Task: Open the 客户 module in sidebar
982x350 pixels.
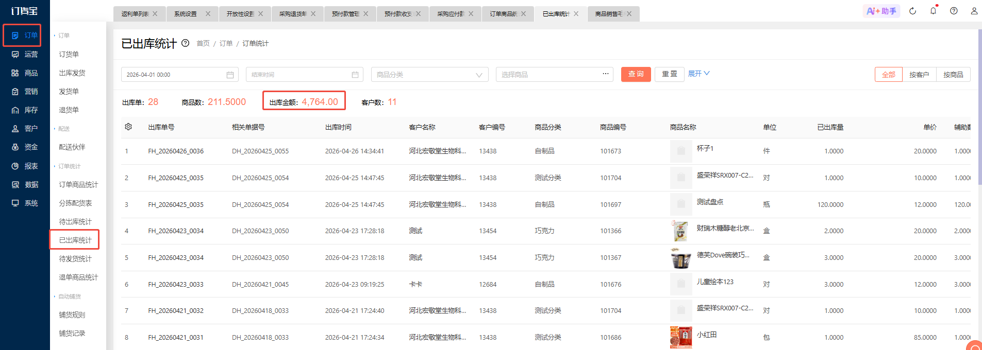Action: [x=25, y=129]
